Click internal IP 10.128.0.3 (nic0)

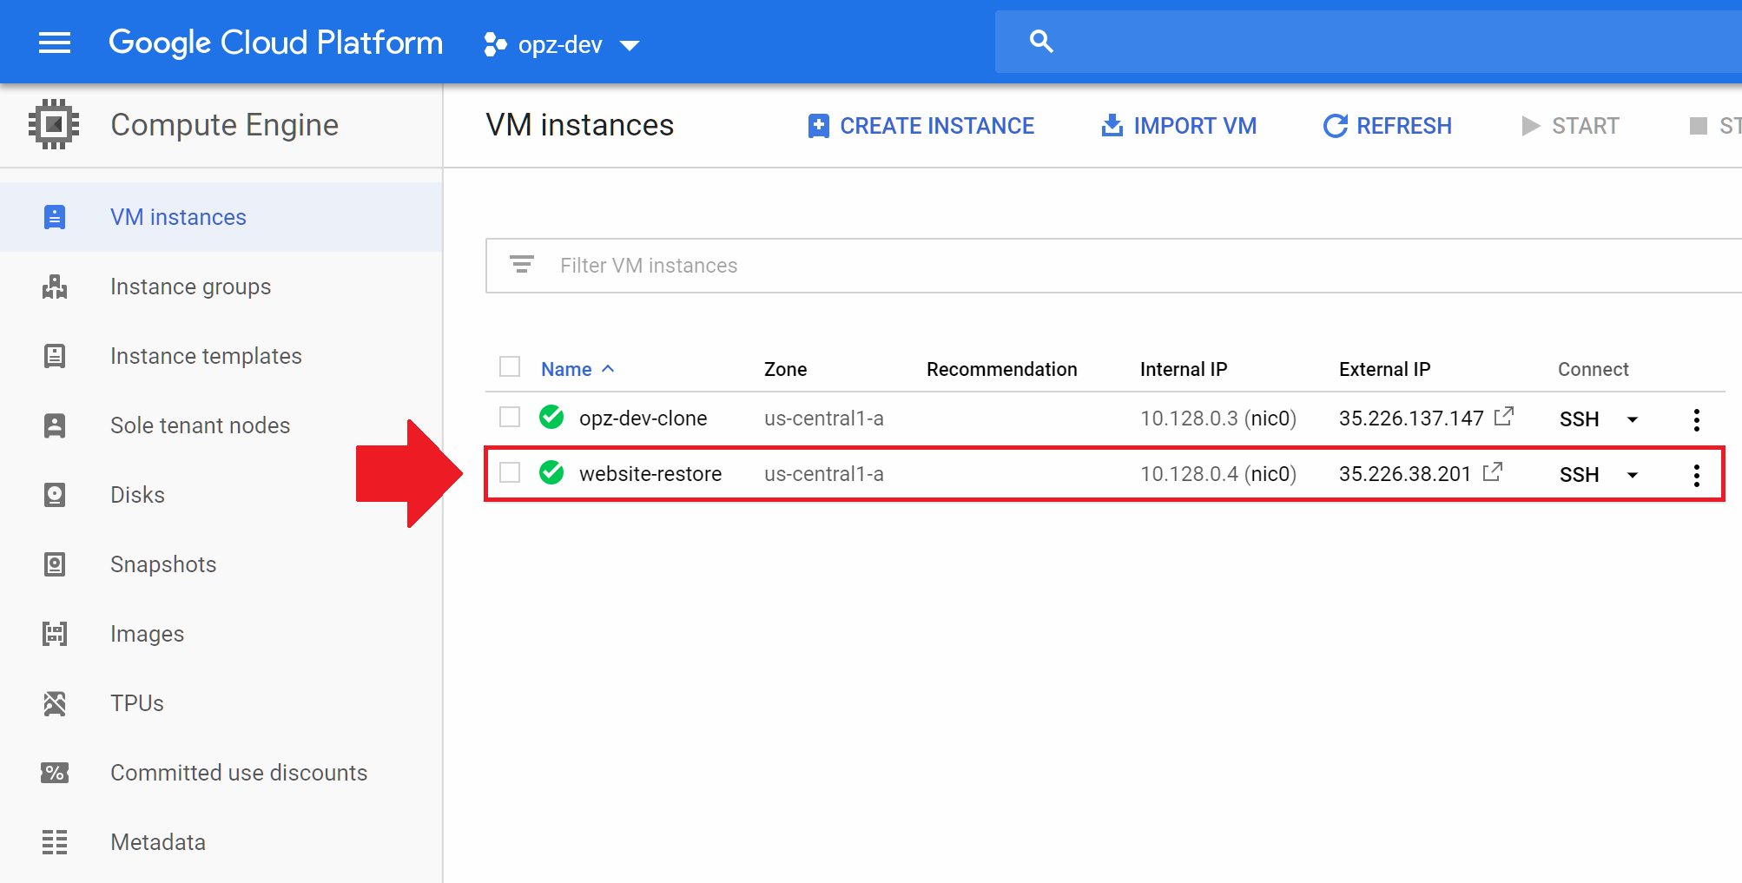click(x=1218, y=418)
